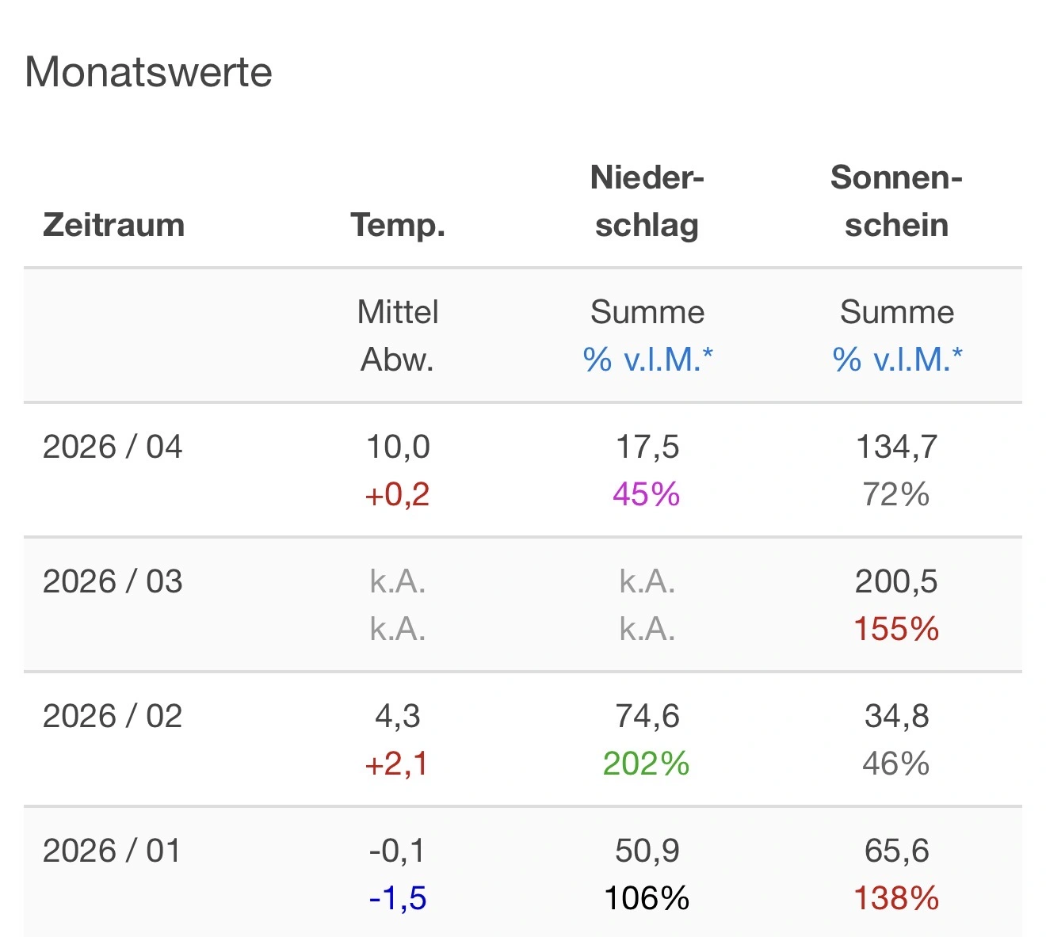The image size is (1046, 937).
Task: Select the April sunshine sum '134,7'
Action: coord(896,447)
